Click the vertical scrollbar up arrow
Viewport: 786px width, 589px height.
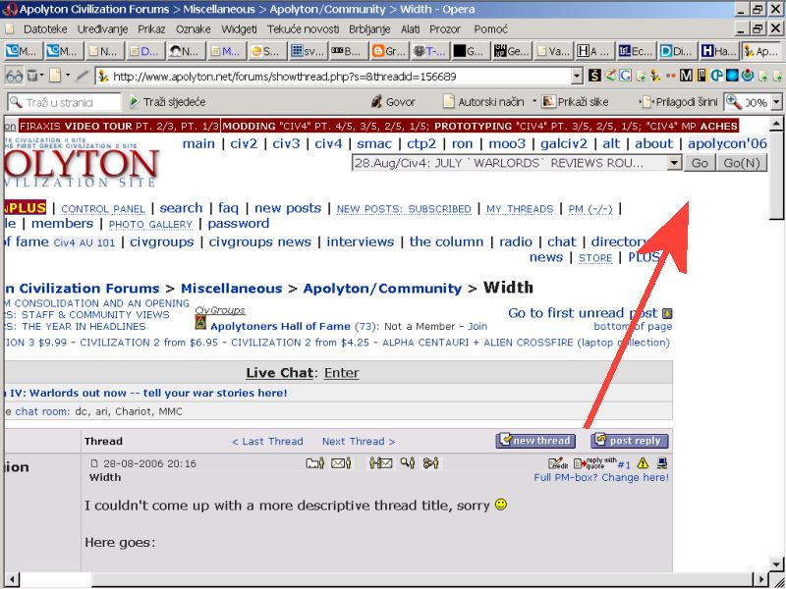[776, 123]
